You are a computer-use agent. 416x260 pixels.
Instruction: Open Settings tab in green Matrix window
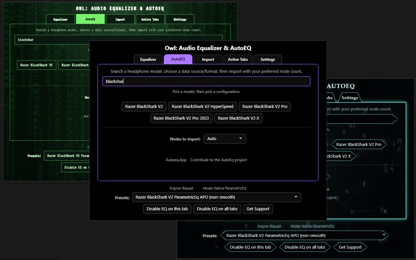coord(180,19)
